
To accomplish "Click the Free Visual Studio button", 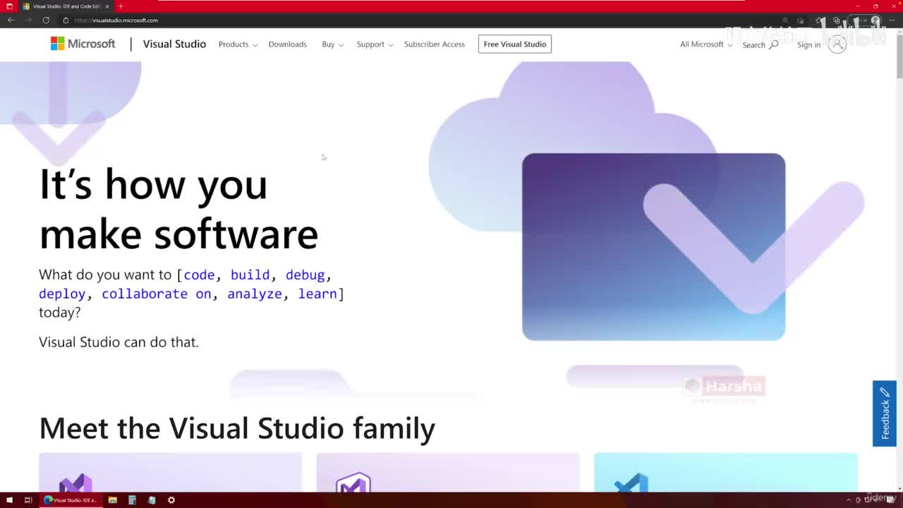I will click(515, 44).
